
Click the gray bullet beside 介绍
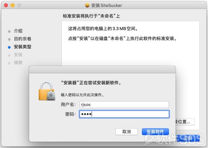pyautogui.click(x=9, y=31)
